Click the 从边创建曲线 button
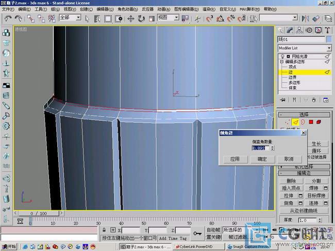Viewport: 335px width, 251px height. (x=304, y=211)
